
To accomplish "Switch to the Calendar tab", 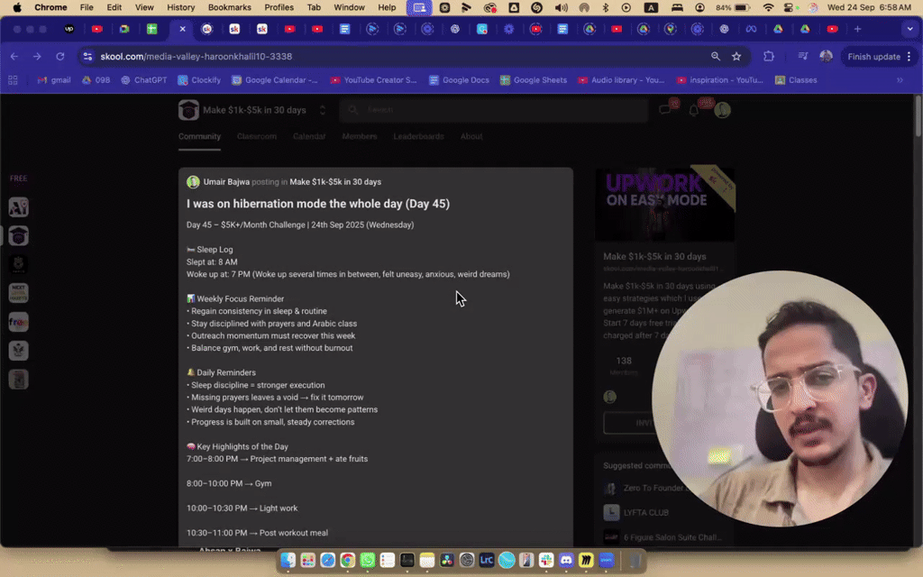I will (x=309, y=136).
